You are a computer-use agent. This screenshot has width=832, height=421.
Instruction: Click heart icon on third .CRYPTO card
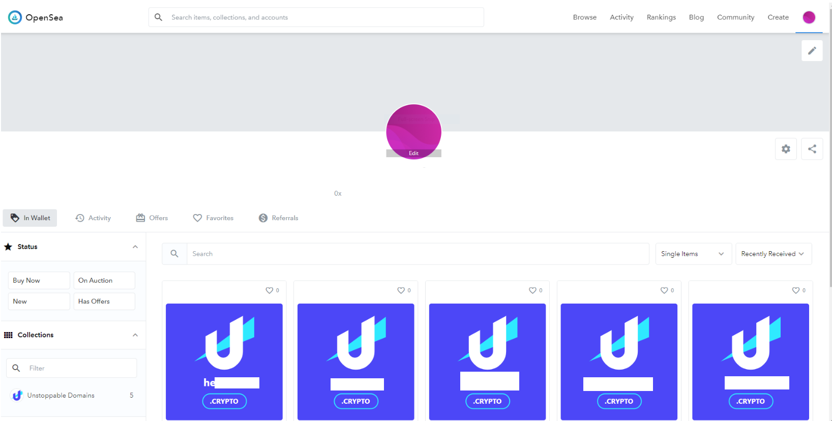532,290
